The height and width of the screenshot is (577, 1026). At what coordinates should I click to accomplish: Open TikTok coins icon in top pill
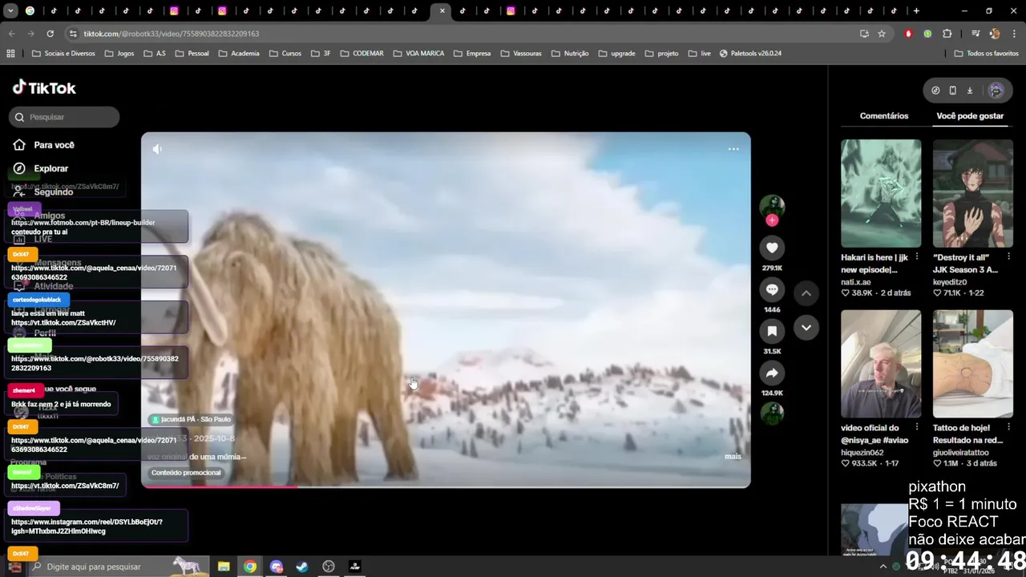935,91
